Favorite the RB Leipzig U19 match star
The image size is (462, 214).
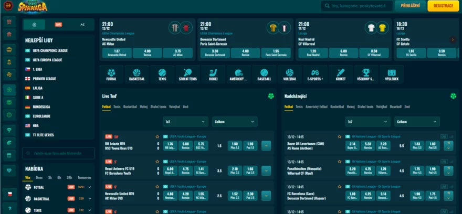pyautogui.click(x=157, y=136)
